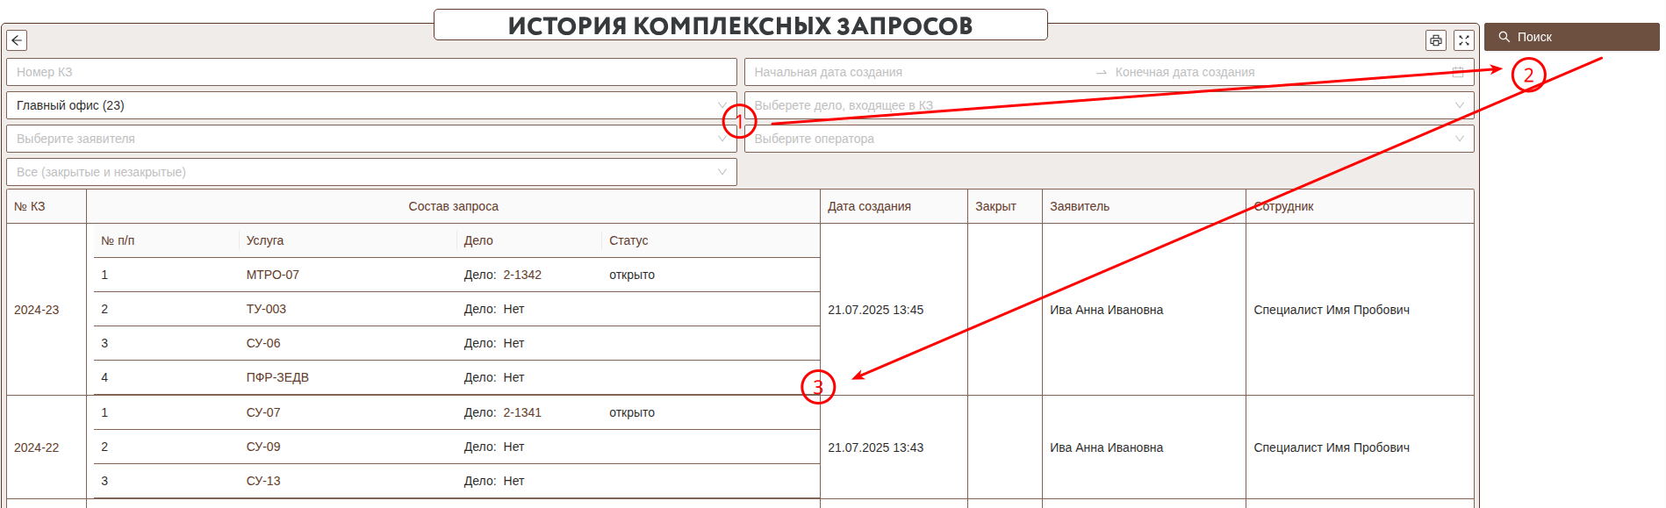Select request row 2024-23
The height and width of the screenshot is (508, 1666).
[x=37, y=310]
